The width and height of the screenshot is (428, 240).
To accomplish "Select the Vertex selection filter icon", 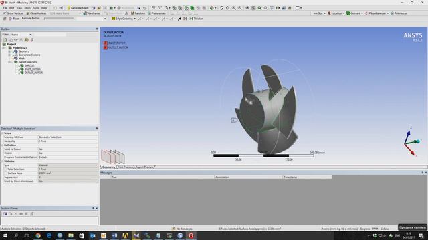I will point(174,8).
